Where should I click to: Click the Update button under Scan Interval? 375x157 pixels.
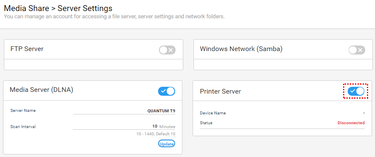pos(167,144)
